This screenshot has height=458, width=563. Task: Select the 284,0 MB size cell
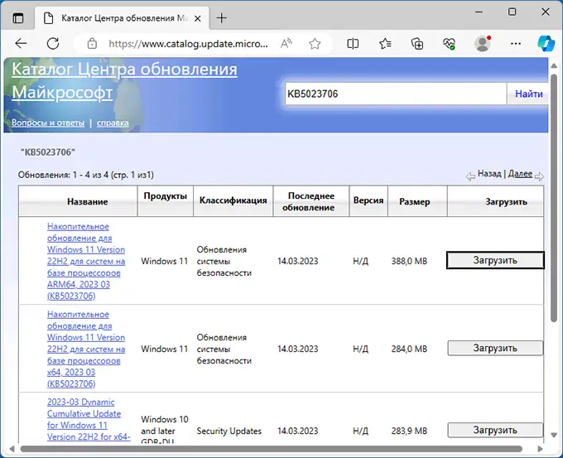pyautogui.click(x=409, y=349)
